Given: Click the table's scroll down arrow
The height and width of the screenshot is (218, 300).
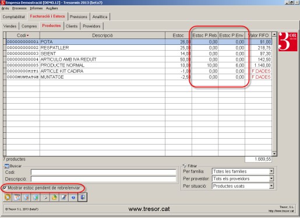Looking at the screenshot, I should (274, 154).
